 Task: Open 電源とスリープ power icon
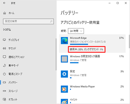[x=4, y=74]
